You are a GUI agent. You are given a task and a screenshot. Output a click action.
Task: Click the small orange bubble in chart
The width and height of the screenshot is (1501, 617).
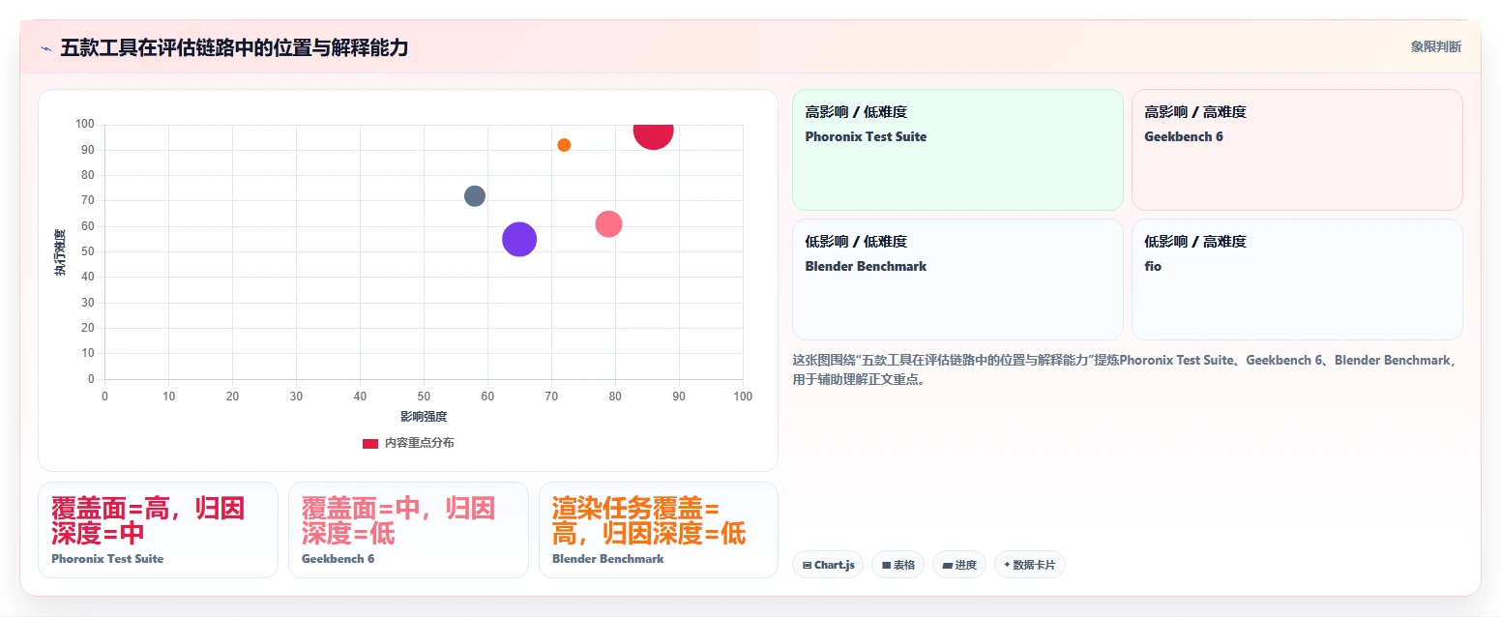coord(564,145)
